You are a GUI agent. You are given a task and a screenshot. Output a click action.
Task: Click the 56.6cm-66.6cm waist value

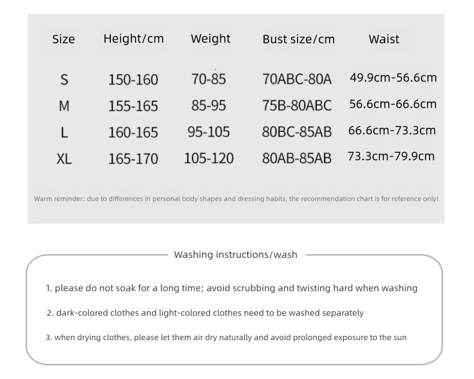(393, 104)
